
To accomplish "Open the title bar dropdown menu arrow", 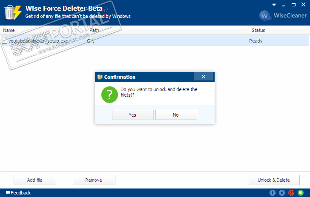I will point(274,5).
